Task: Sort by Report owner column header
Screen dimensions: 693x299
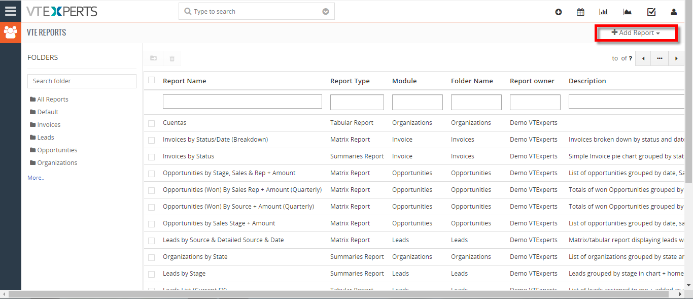Action: tap(532, 81)
